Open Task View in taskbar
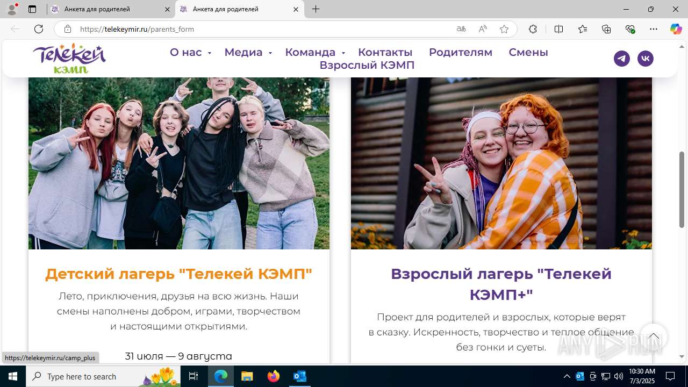The height and width of the screenshot is (387, 688). pyautogui.click(x=193, y=376)
